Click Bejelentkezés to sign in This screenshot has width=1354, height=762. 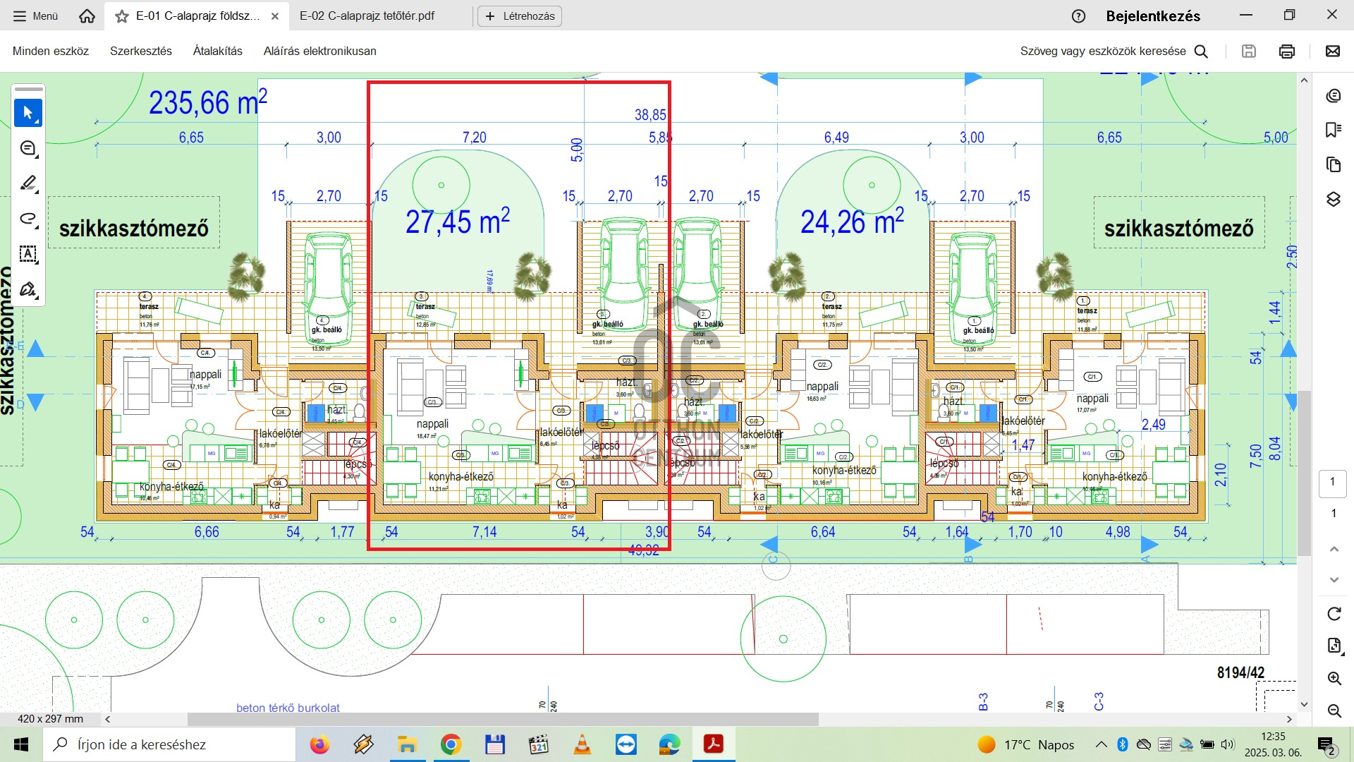pos(1152,16)
